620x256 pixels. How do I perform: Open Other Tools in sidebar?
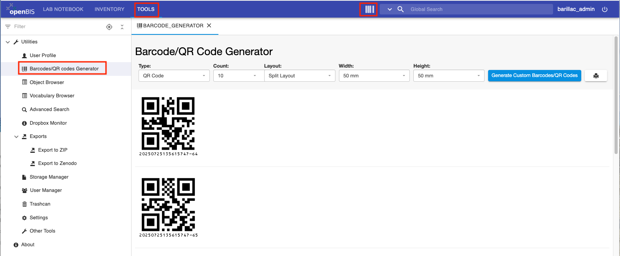(x=42, y=231)
